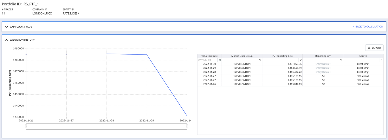Click the PV (Reporting Ccy) filter icon

click(301, 60)
